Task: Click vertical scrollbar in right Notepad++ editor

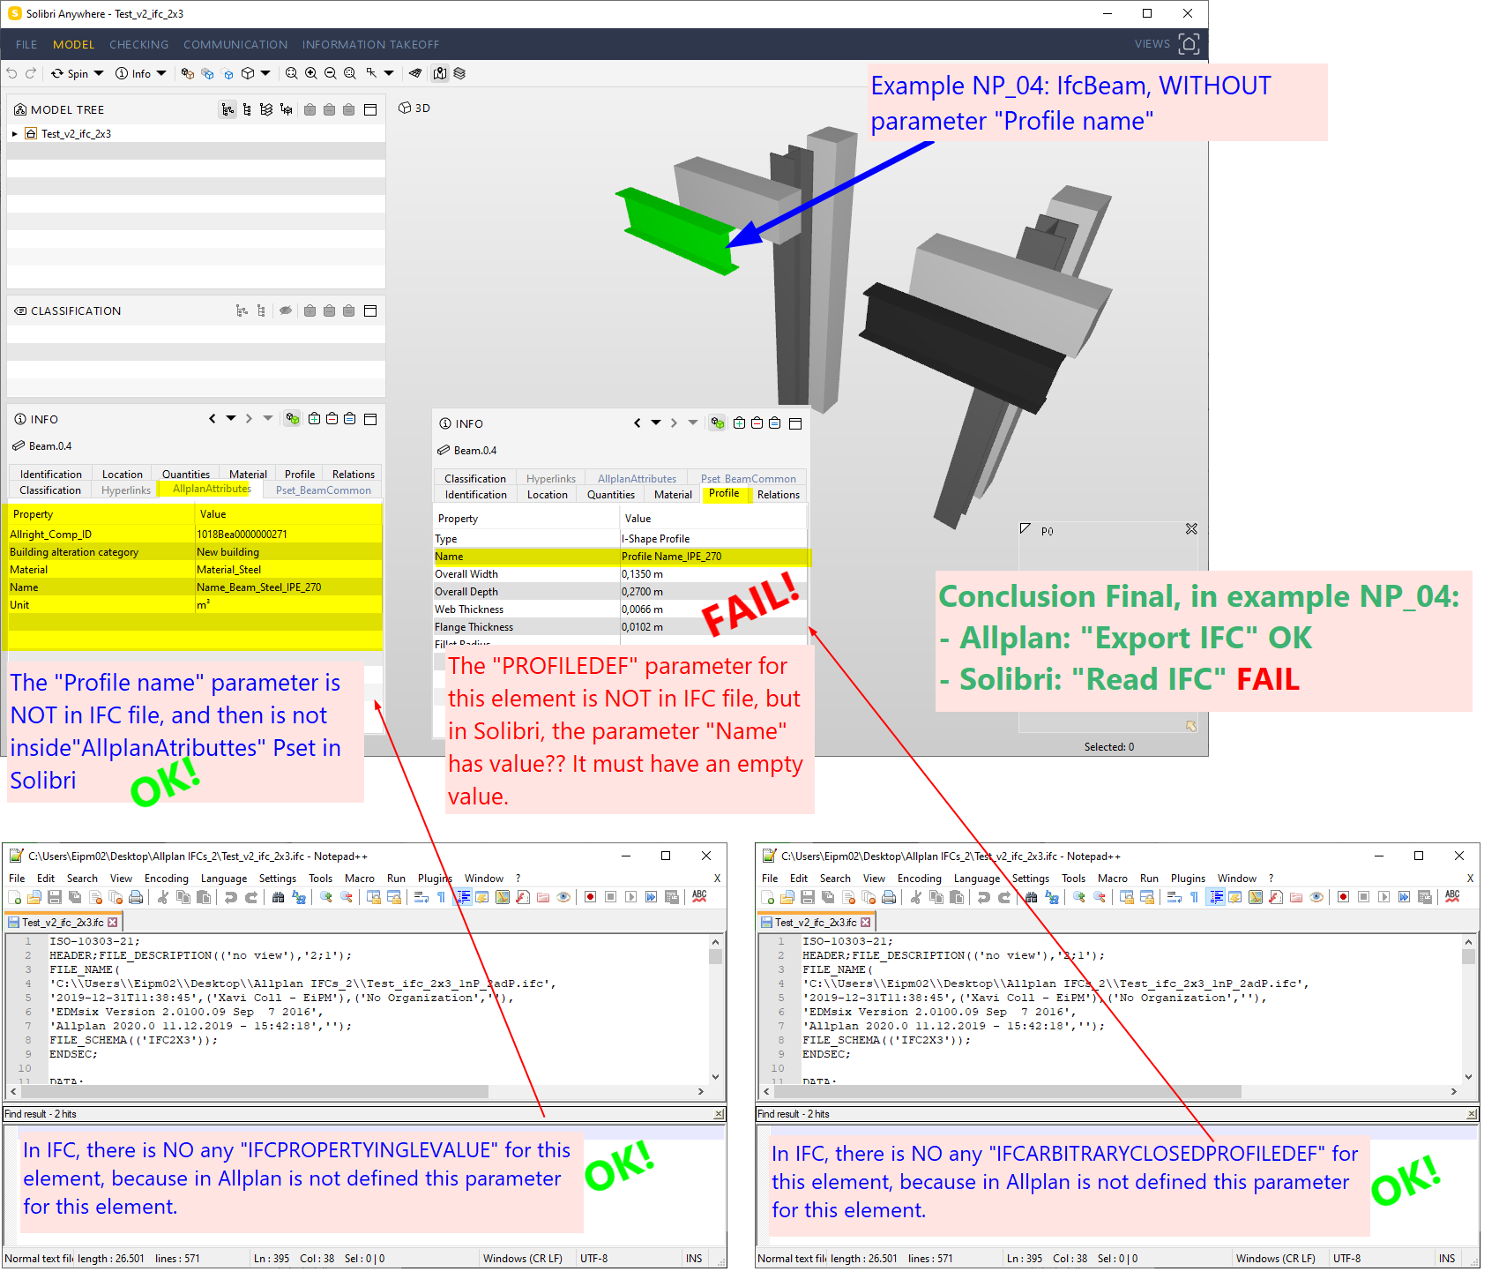Action: coord(1468,1009)
